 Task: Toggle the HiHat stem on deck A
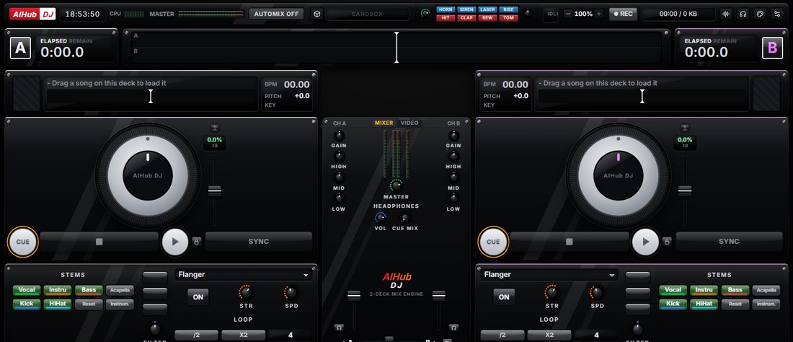tap(58, 304)
